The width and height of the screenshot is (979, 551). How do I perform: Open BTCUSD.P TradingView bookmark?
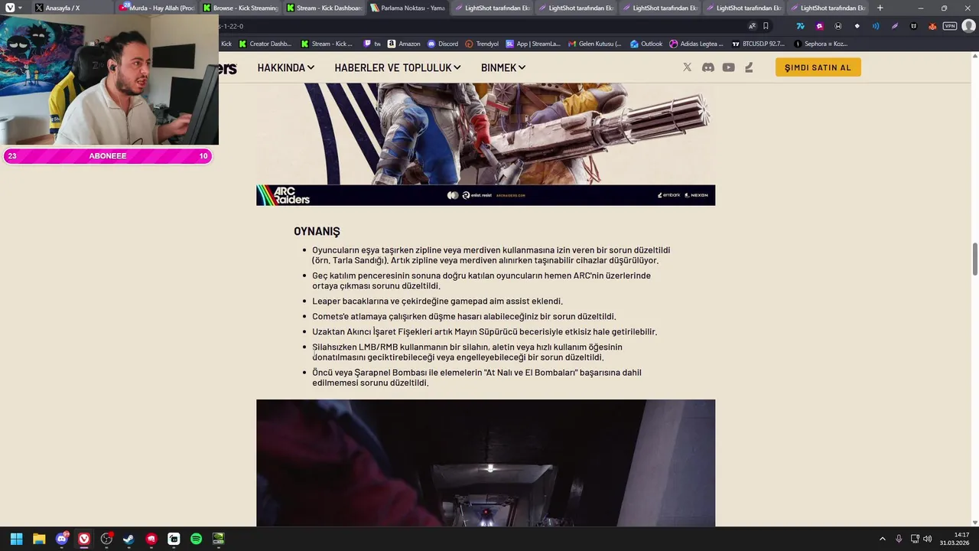click(x=759, y=44)
